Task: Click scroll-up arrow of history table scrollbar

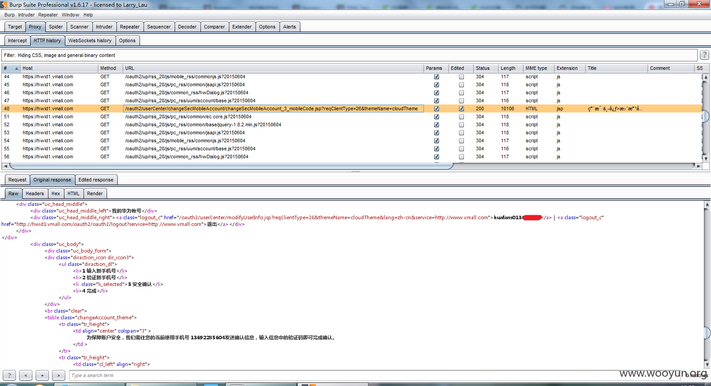Action: click(x=706, y=77)
